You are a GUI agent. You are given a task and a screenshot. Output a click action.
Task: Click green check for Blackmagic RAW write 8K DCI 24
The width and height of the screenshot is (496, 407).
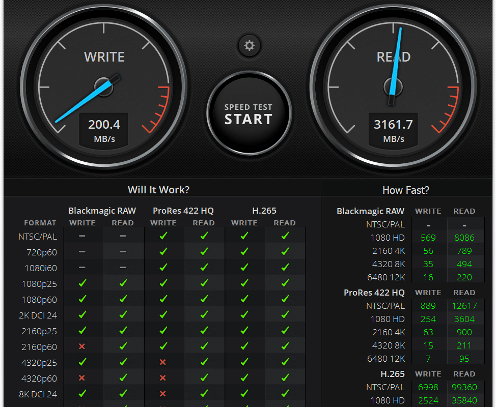coord(82,394)
